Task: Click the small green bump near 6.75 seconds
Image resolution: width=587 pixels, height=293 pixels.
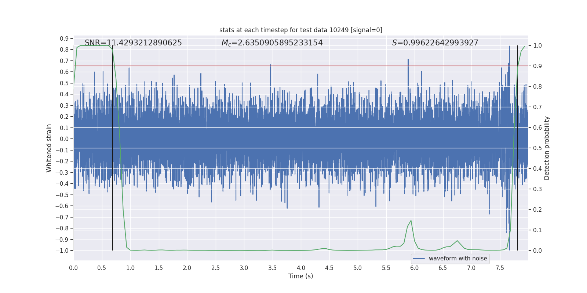Action: [457, 241]
